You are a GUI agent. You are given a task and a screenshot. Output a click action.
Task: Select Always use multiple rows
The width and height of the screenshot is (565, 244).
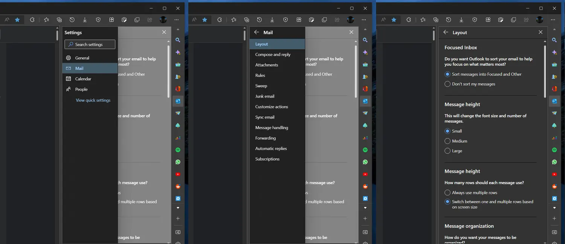447,192
